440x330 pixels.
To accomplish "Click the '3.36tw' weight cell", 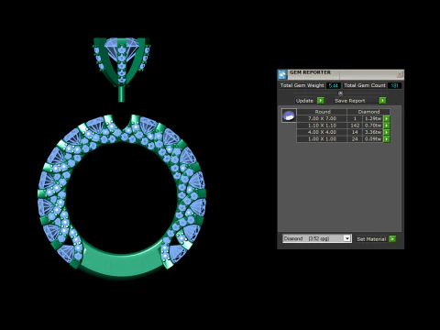I will 373,132.
